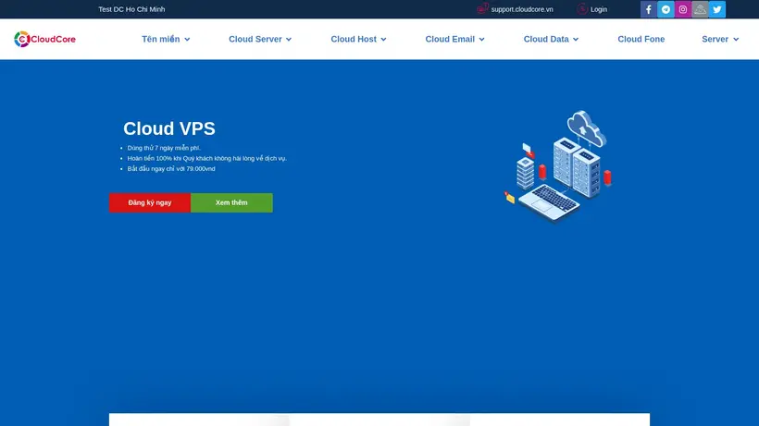Open the gray cloud social icon

700,9
